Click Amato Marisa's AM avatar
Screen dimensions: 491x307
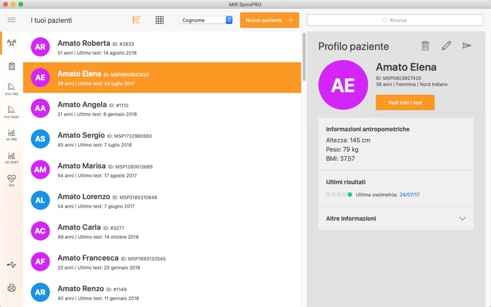coord(40,169)
